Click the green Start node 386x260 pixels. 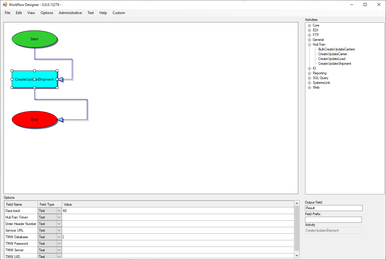coord(34,39)
